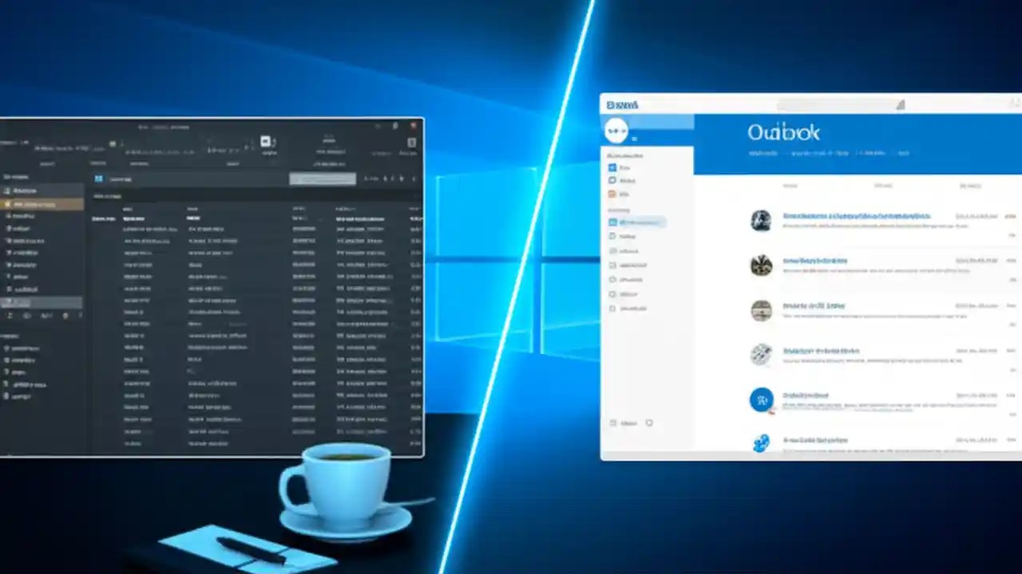Viewport: 1022px width, 574px height.
Task: Click inside the grey search field in dark Outlook
Action: 322,179
